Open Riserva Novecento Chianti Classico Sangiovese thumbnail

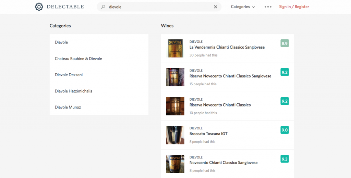pos(175,77)
